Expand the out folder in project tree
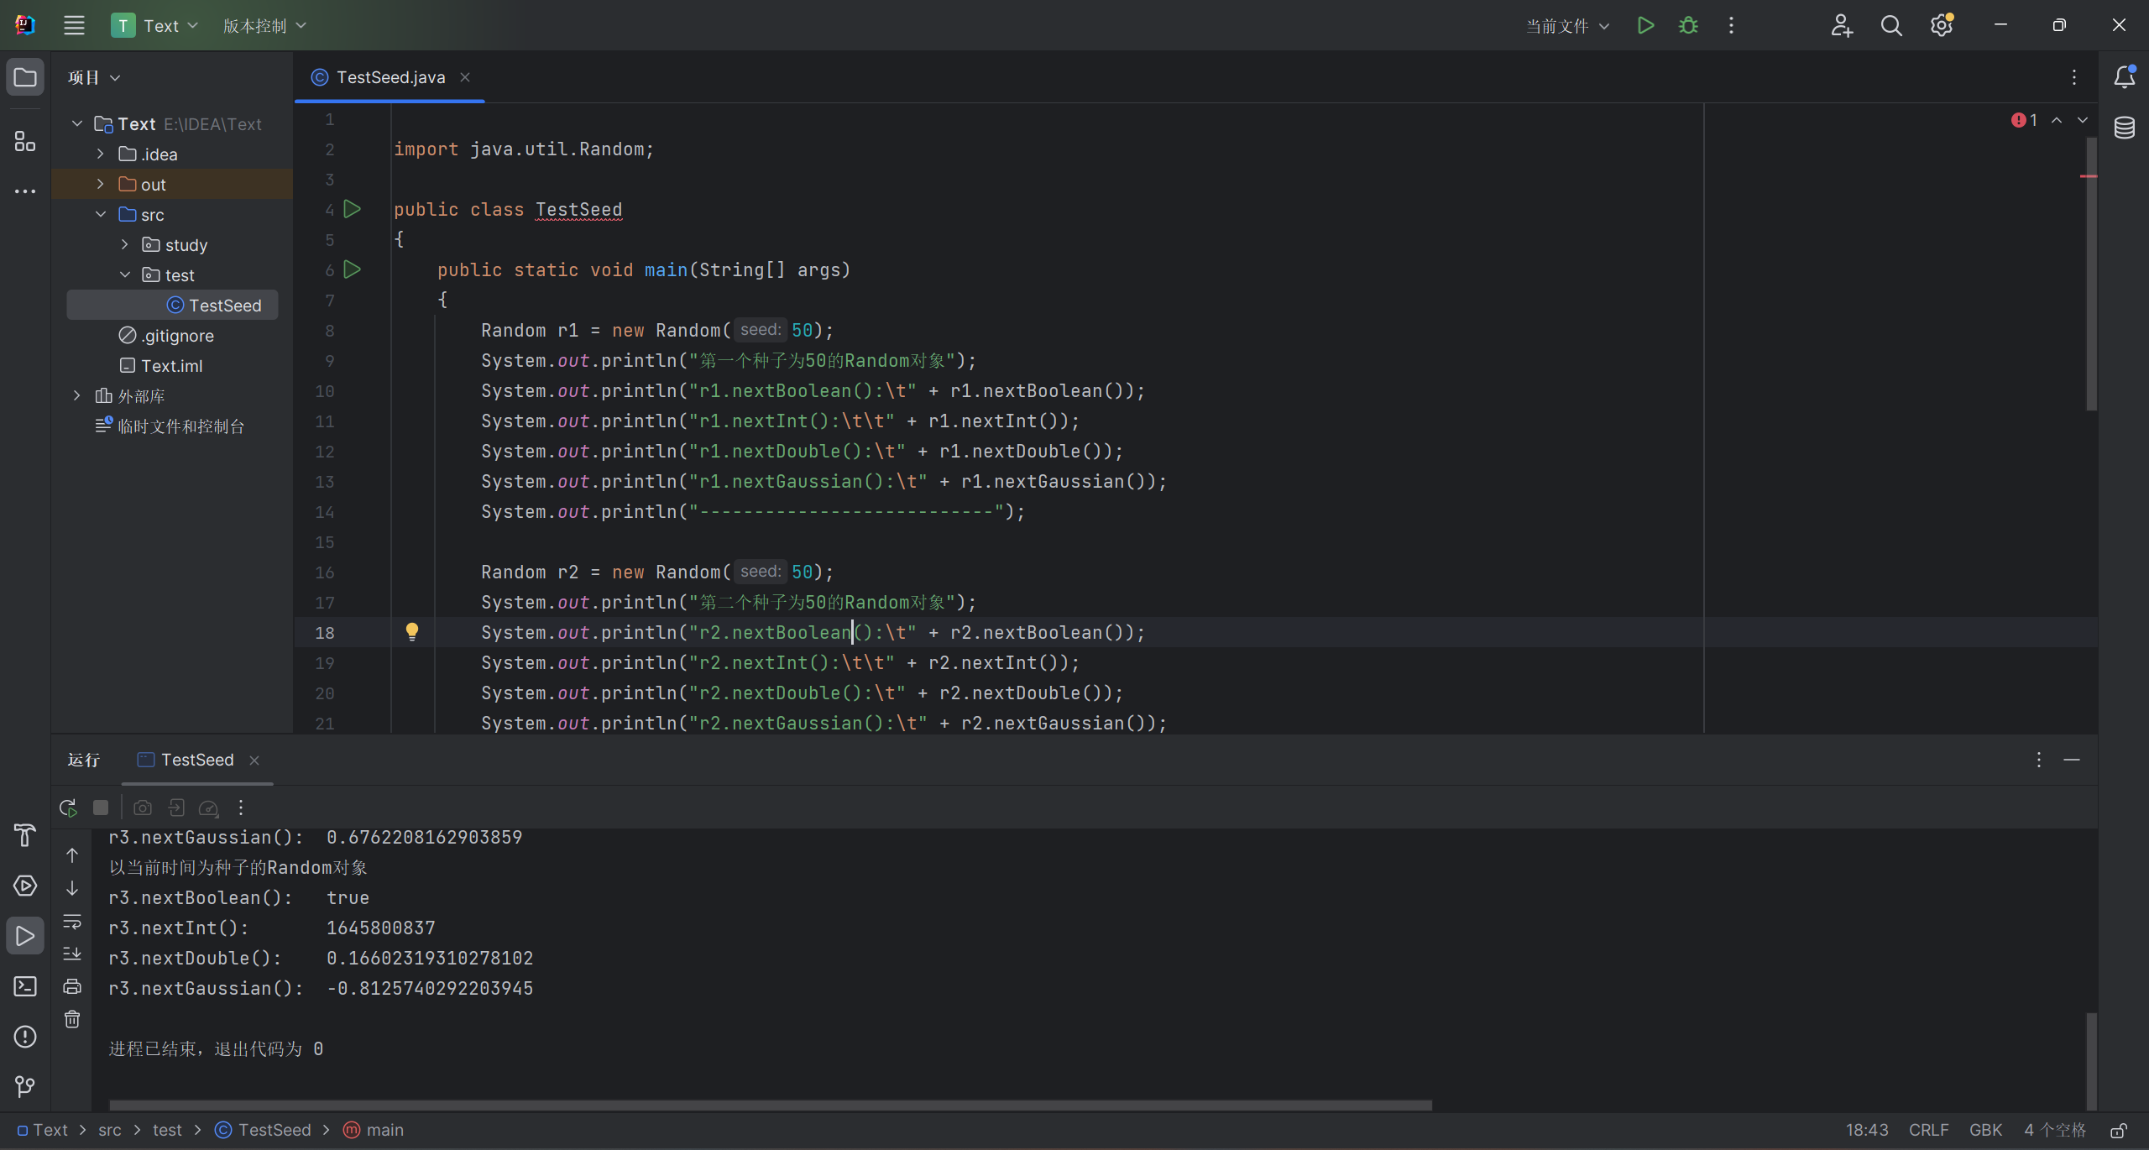2149x1150 pixels. (x=101, y=184)
